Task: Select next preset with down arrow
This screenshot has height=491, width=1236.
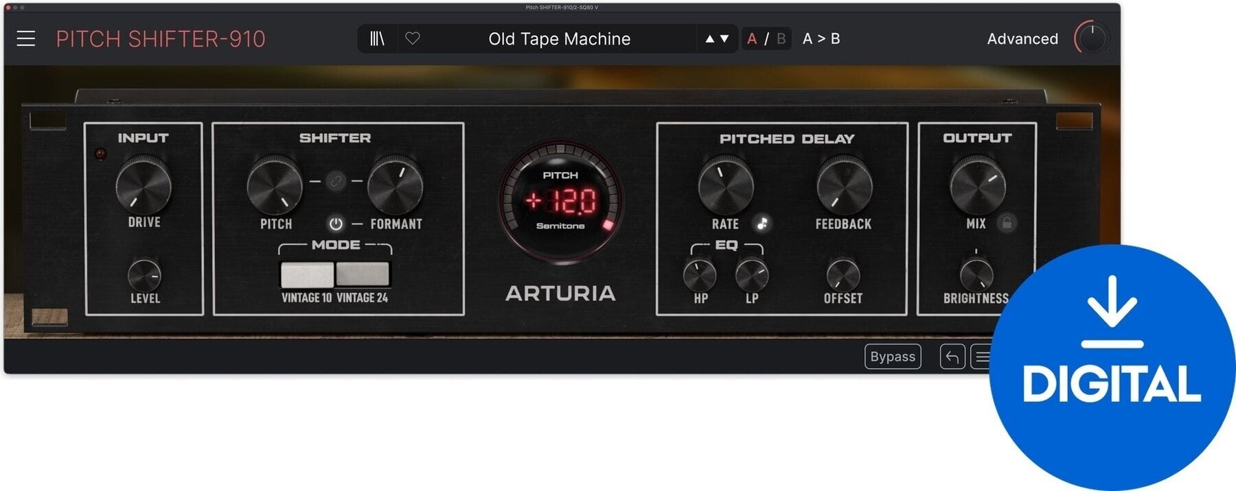Action: (724, 39)
